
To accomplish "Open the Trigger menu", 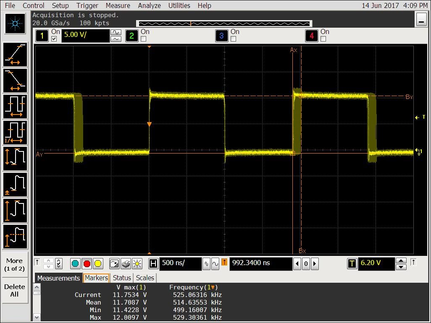I will pos(87,5).
